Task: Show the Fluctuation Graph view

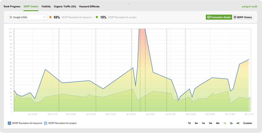Action: point(219,17)
